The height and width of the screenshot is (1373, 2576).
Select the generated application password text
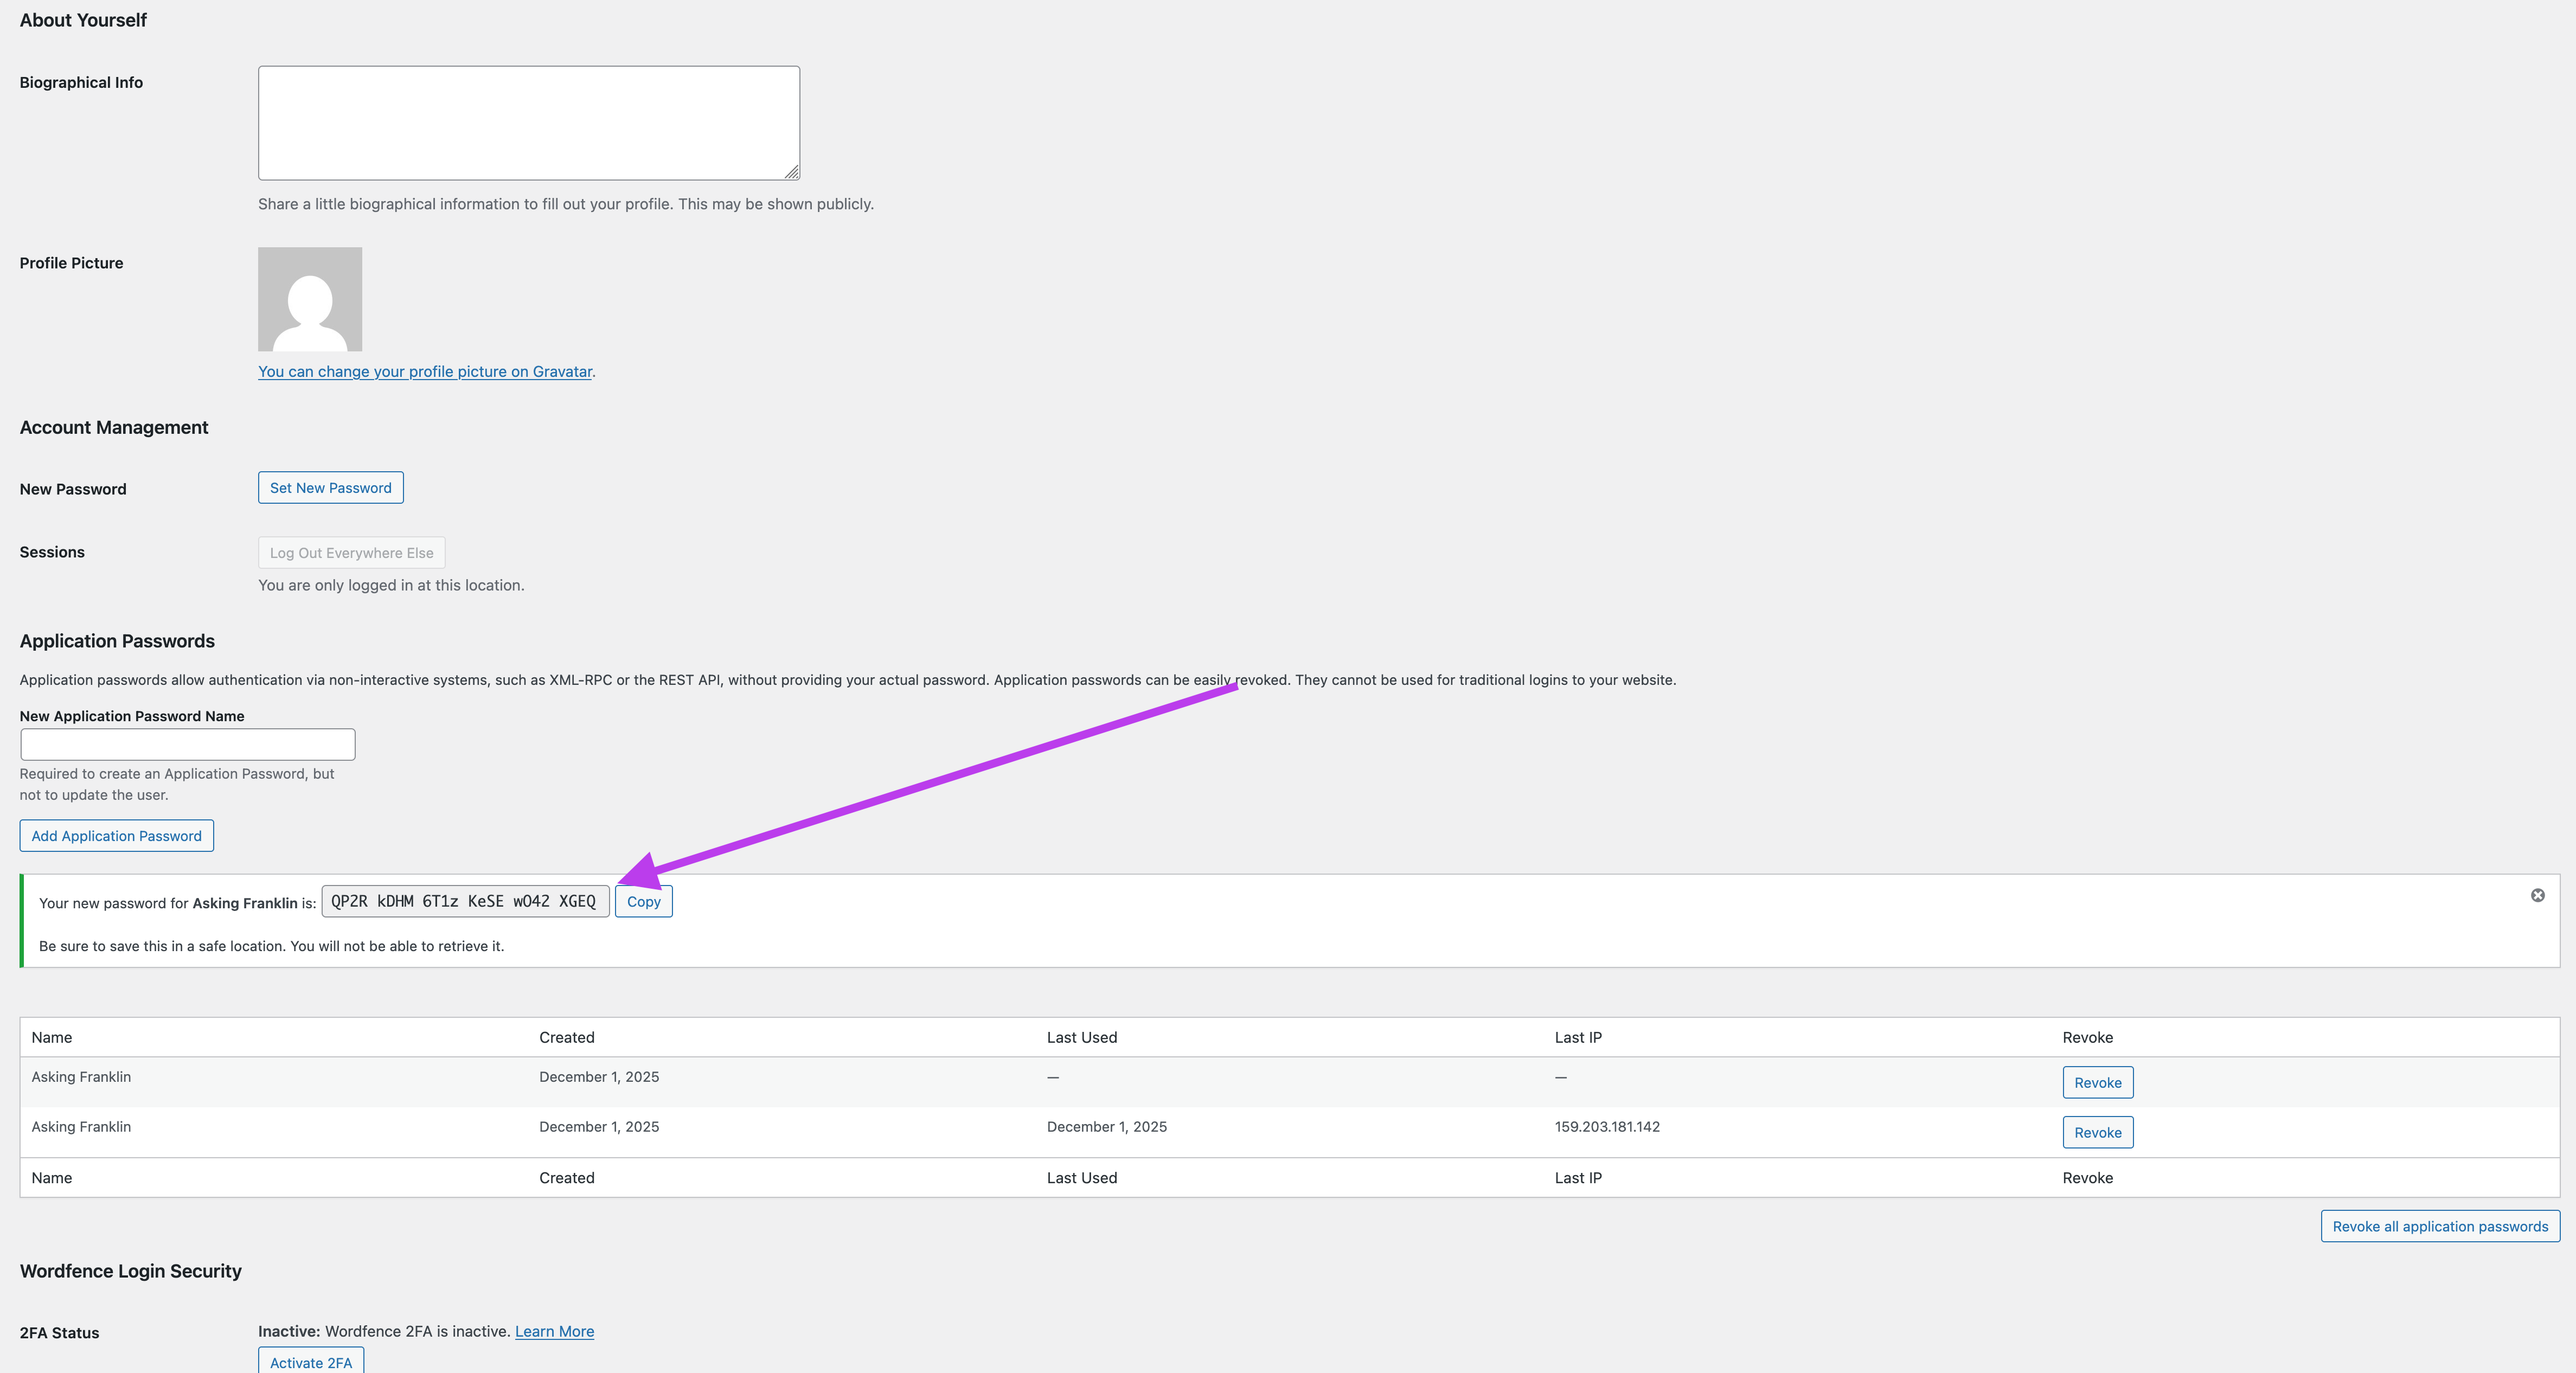464,901
